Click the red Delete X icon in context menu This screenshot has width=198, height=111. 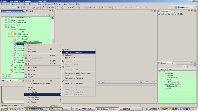pos(26,64)
